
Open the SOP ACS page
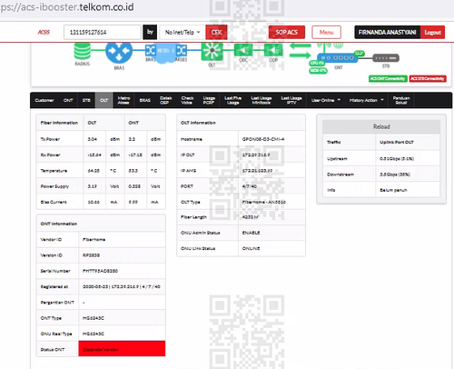click(287, 32)
